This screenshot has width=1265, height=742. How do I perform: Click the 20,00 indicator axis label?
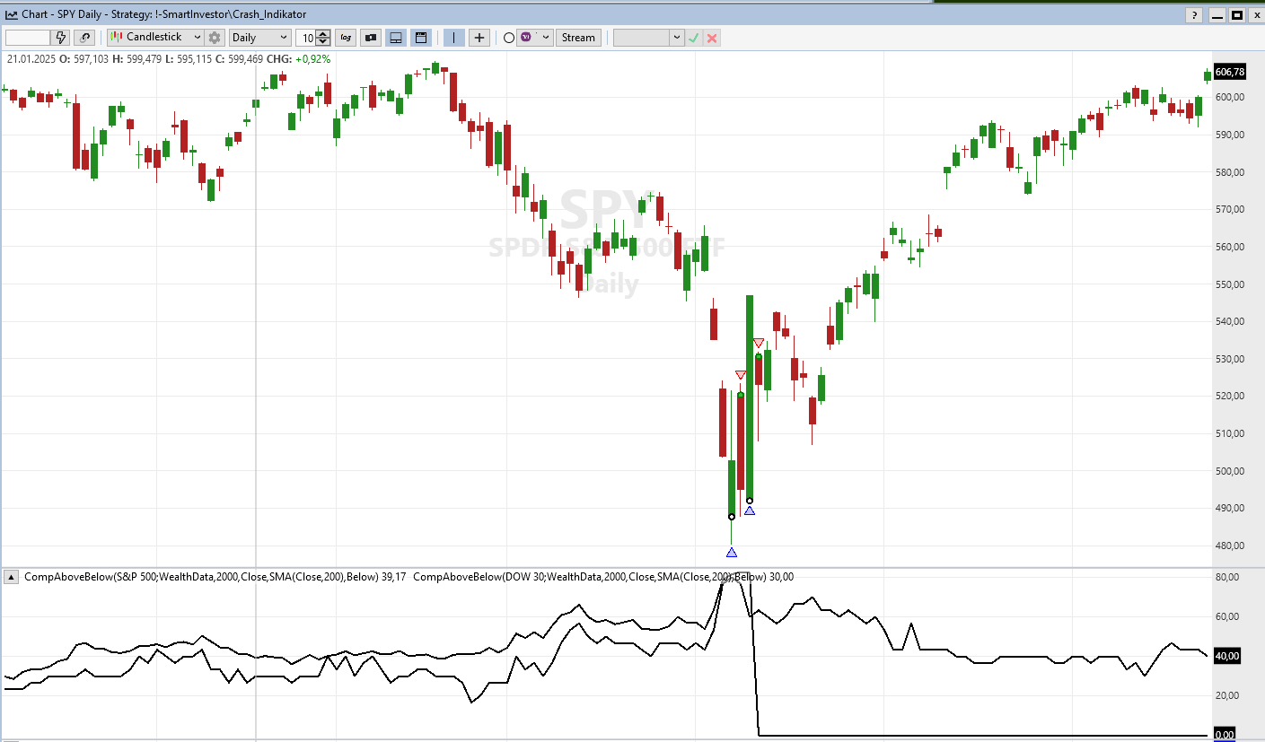(1227, 695)
